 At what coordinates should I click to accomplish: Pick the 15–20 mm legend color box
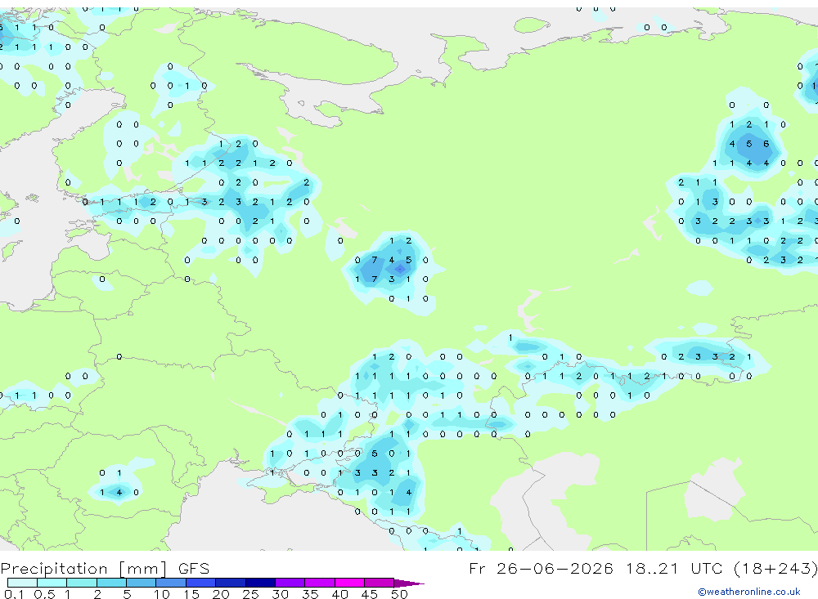201,583
